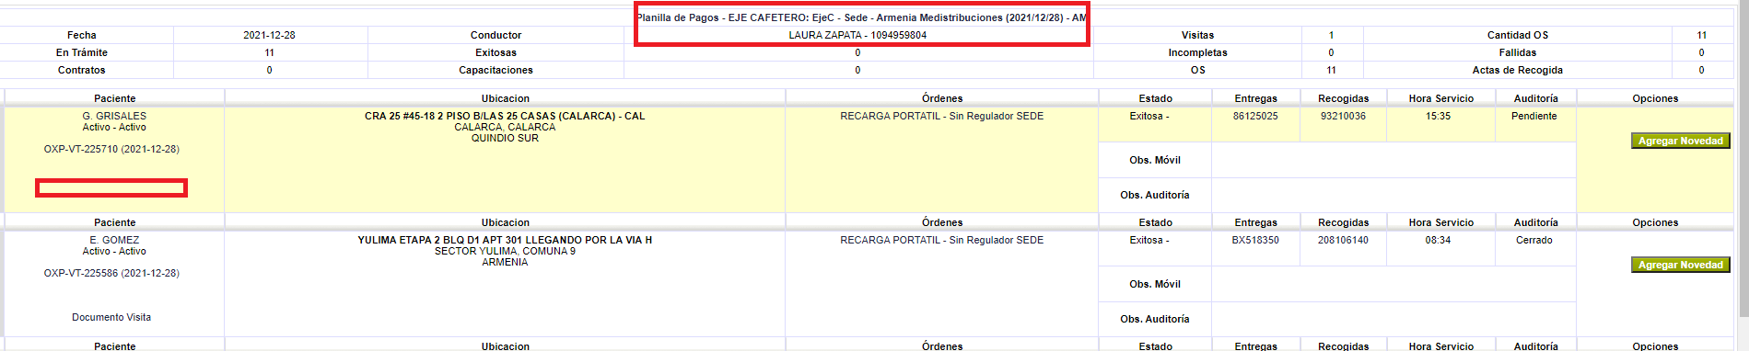Click the En Trámite label

(81, 52)
